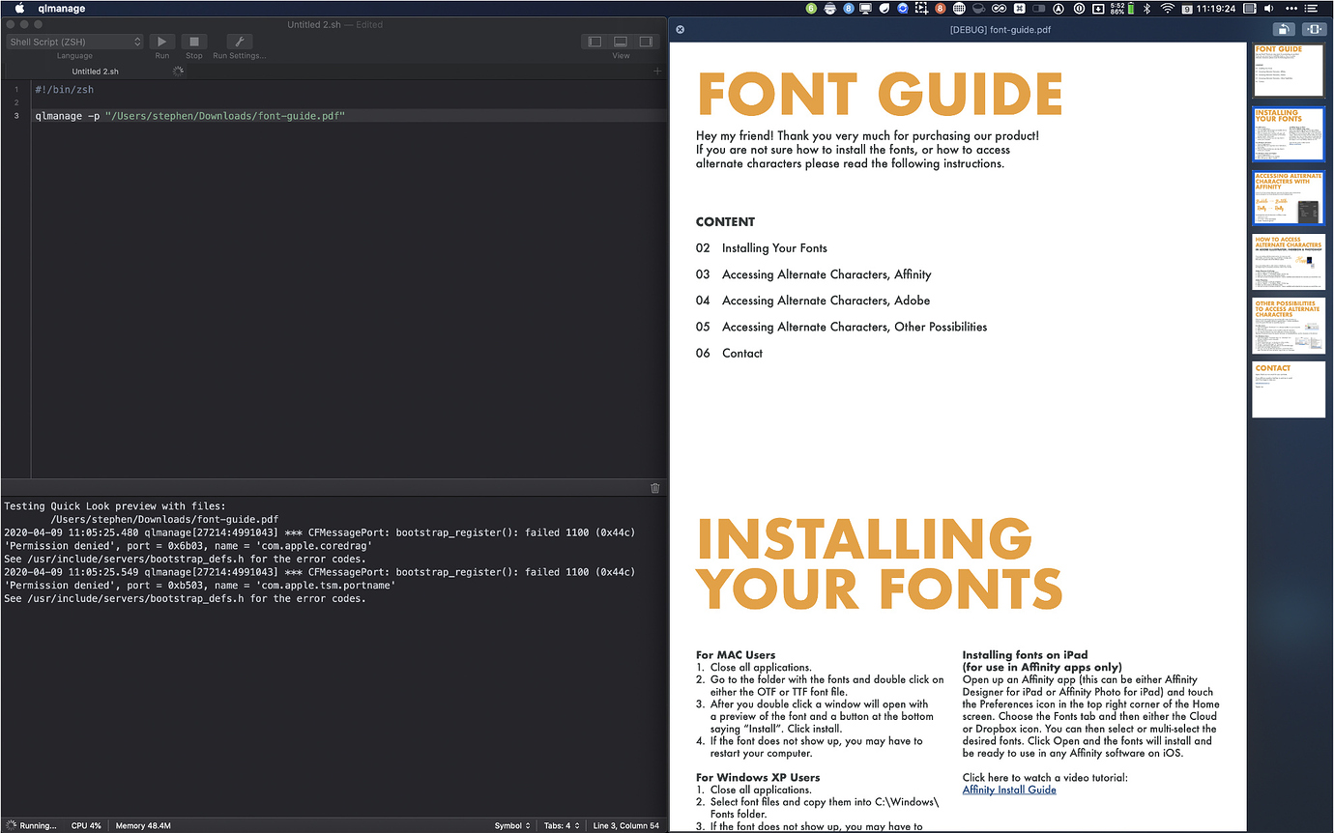This screenshot has width=1334, height=833.
Task: Toggle the bottom console view panel
Action: coord(621,42)
